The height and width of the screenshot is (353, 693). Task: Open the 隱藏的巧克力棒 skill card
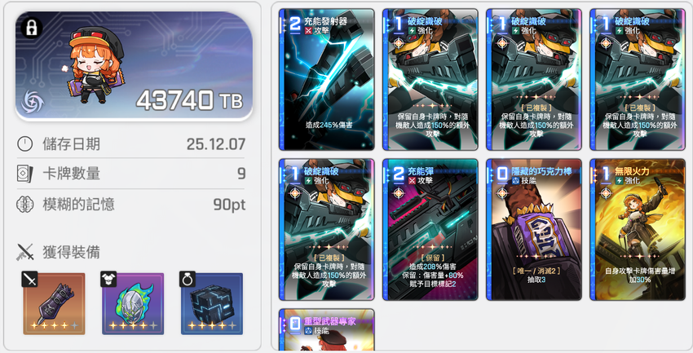coord(534,230)
